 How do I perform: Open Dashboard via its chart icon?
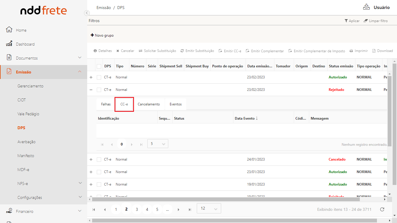[x=9, y=44]
